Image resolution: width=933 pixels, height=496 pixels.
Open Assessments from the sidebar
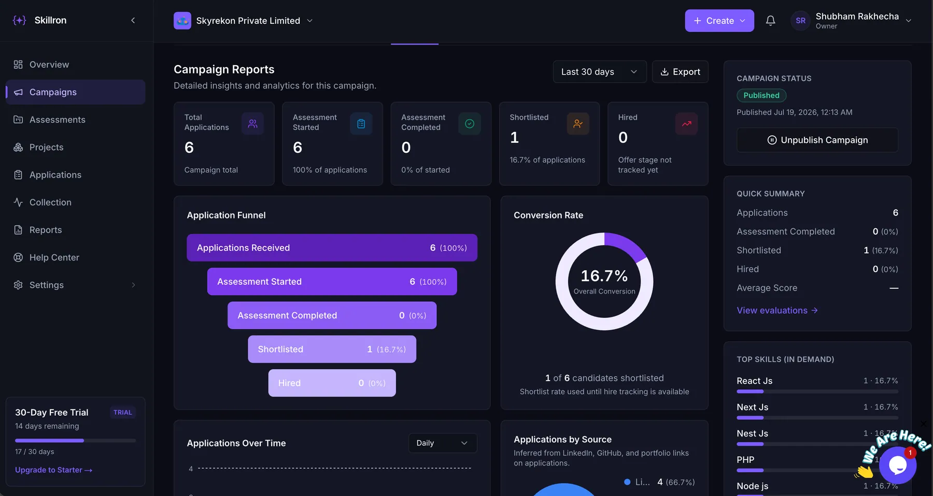[76, 120]
